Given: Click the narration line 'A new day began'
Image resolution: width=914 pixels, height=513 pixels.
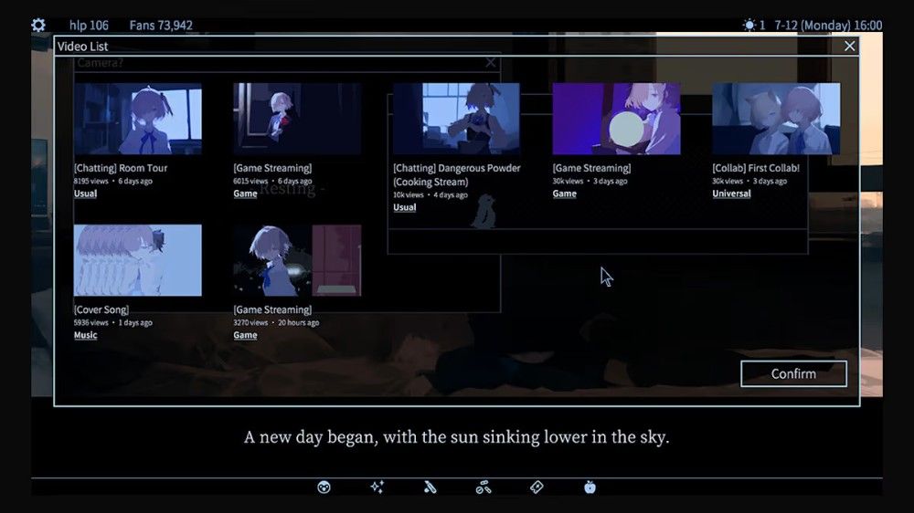Looking at the screenshot, I should click(x=456, y=437).
